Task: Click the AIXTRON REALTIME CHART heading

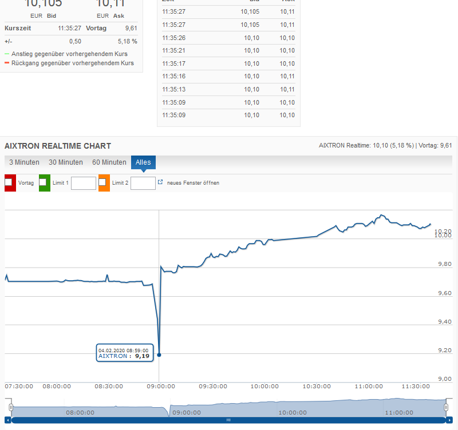Action: [x=58, y=146]
